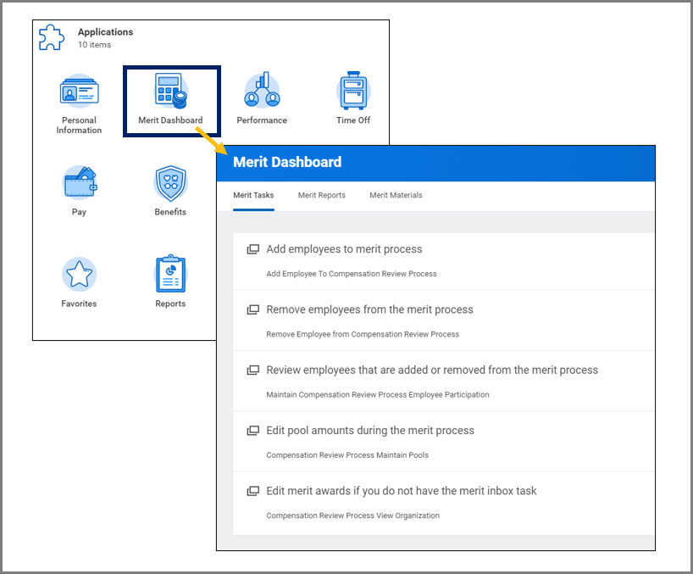The height and width of the screenshot is (574, 693).
Task: Open the Favorites star icon
Action: tap(79, 274)
